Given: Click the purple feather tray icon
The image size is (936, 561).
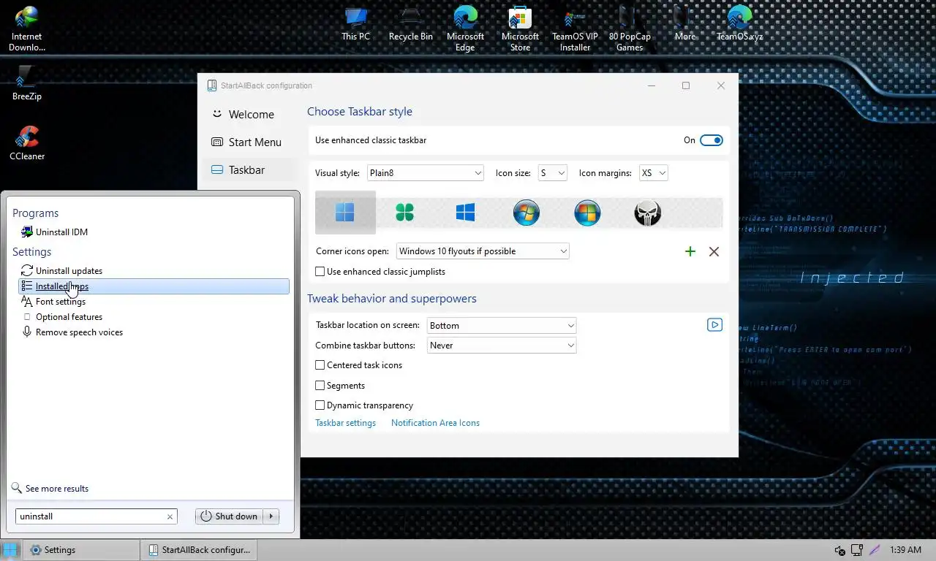Looking at the screenshot, I should pyautogui.click(x=875, y=550).
